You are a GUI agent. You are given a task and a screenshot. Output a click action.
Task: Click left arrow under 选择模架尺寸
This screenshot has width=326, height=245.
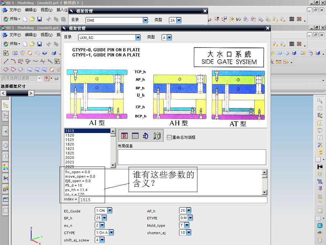click(3, 93)
